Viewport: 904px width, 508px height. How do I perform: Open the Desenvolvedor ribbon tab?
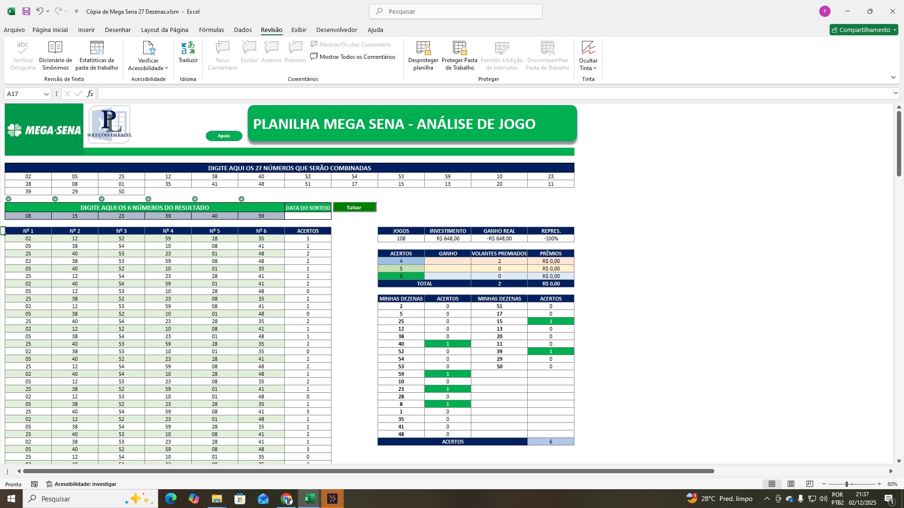pos(336,30)
